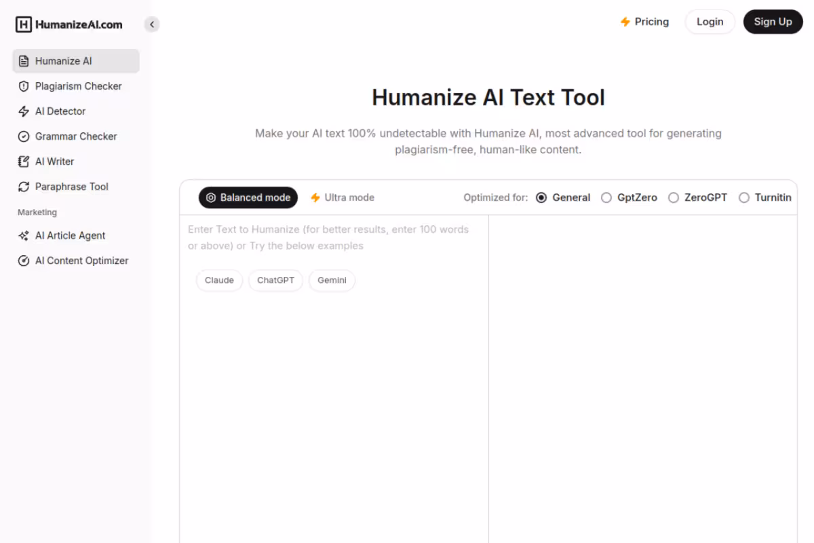Collapse the sidebar with the chevron button

(152, 24)
